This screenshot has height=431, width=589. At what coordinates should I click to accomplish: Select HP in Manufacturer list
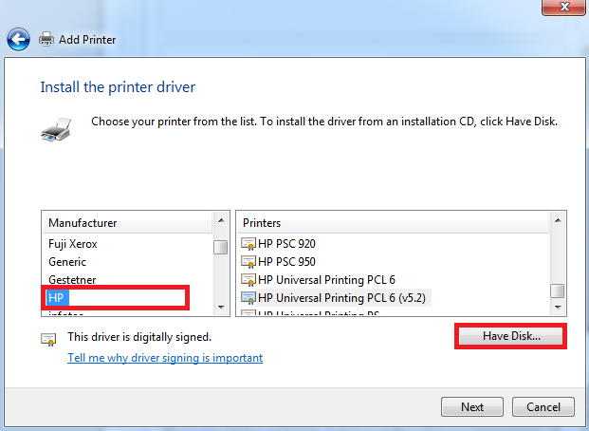click(x=56, y=298)
